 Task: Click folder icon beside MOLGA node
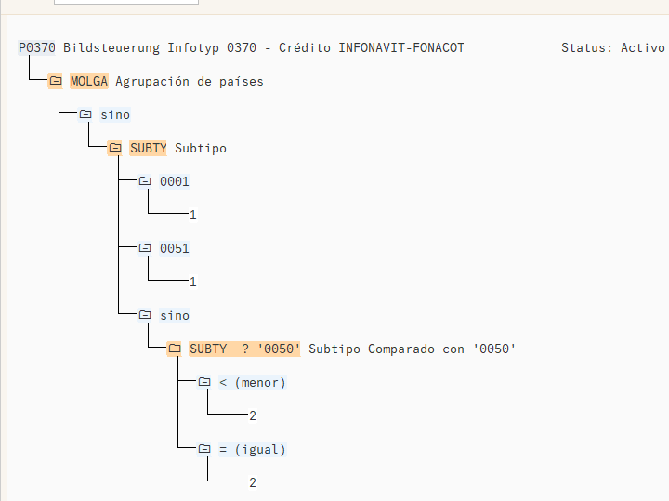coord(56,81)
